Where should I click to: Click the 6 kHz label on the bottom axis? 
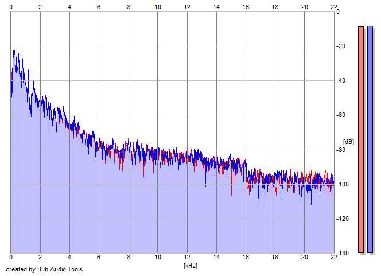[99, 257]
